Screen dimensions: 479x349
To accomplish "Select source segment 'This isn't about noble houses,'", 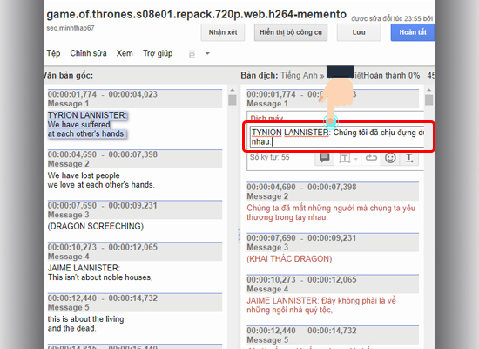I will pyautogui.click(x=100, y=277).
